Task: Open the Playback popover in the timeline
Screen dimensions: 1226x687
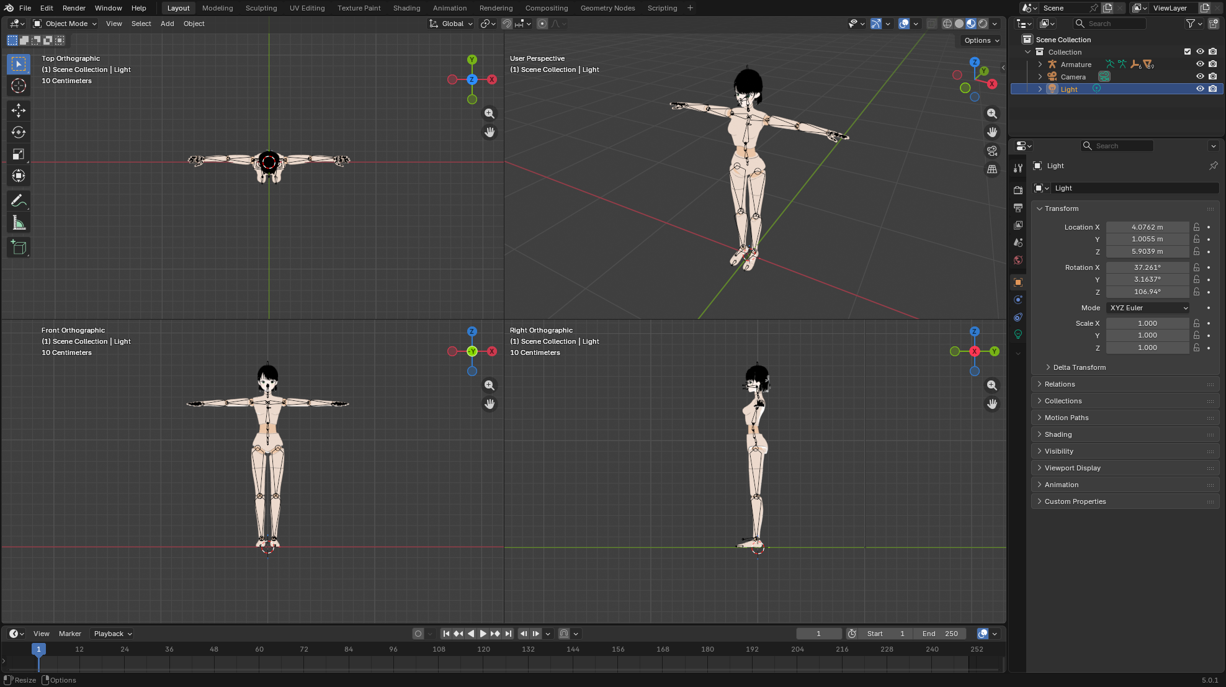Action: [112, 634]
